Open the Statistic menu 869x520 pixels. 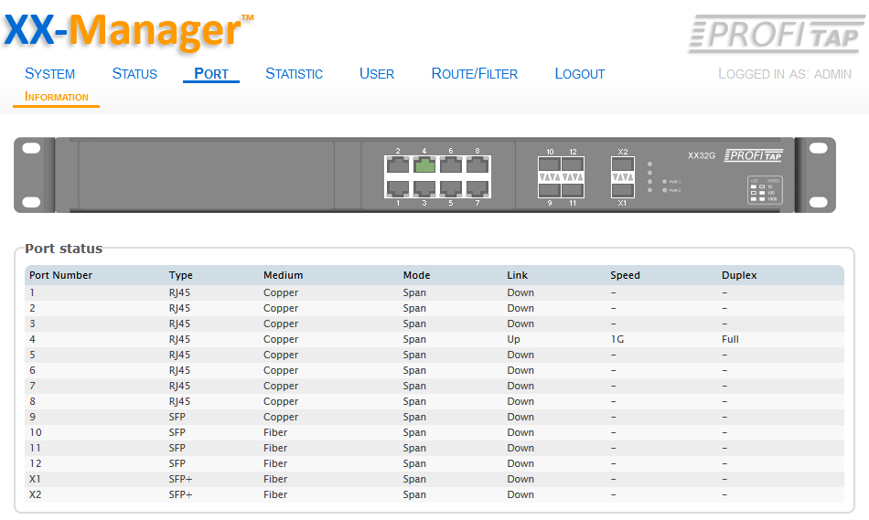294,74
